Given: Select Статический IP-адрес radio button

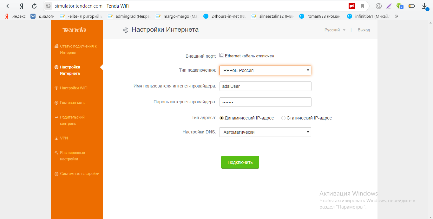Looking at the screenshot, I should (283, 118).
